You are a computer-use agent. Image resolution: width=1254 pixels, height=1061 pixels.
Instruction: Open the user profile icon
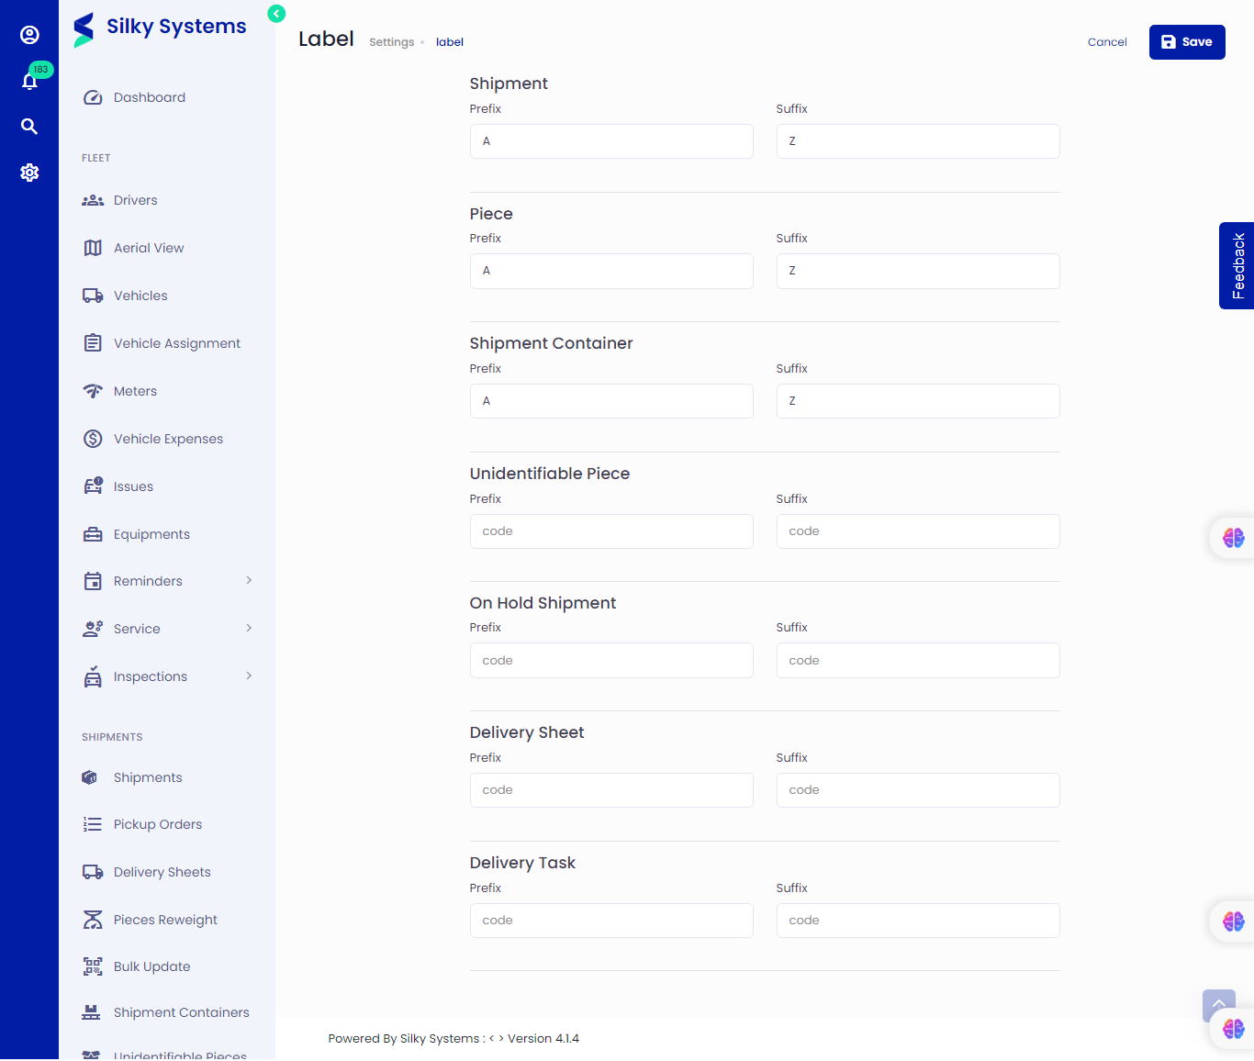29,35
